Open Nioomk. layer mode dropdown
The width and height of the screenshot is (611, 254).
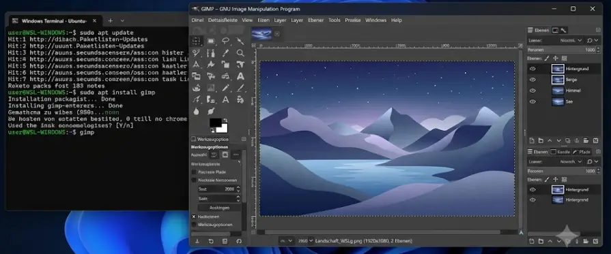(x=571, y=40)
